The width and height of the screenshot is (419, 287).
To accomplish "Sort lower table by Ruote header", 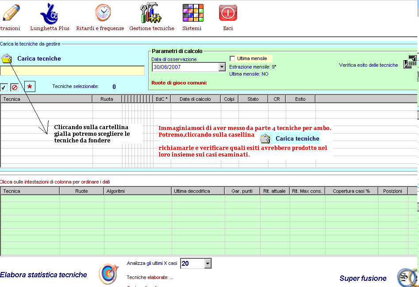I will pyautogui.click(x=81, y=191).
